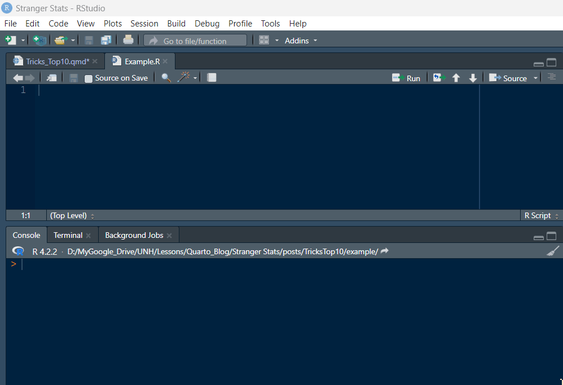This screenshot has width=563, height=385.
Task: Minimize the console pane
Action: pyautogui.click(x=539, y=237)
